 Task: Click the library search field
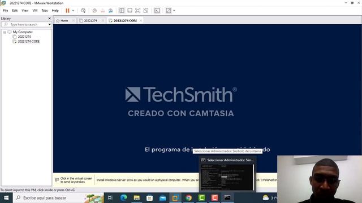(x=24, y=24)
